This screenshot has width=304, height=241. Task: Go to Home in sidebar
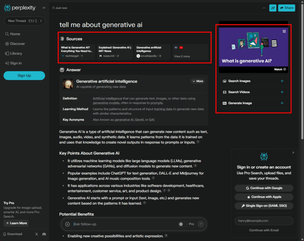tap(12, 34)
